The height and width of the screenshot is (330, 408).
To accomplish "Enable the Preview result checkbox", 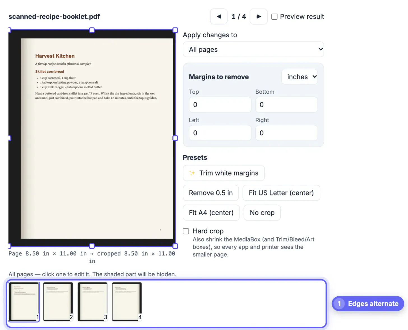I will pos(274,17).
